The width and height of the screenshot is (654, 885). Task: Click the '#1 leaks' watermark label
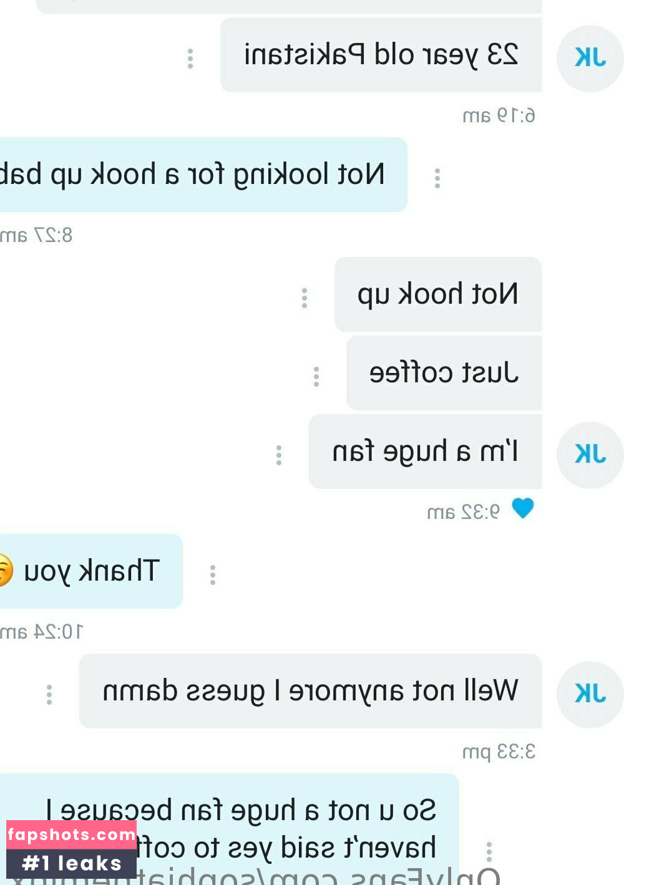[x=71, y=863]
